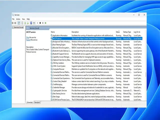160x120 pixels.
Task: Click the gear icon of CNG Key Isolation
Action: pyautogui.click(x=52, y=63)
